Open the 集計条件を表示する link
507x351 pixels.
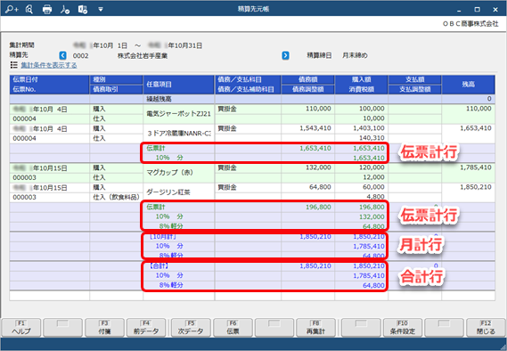click(49, 65)
